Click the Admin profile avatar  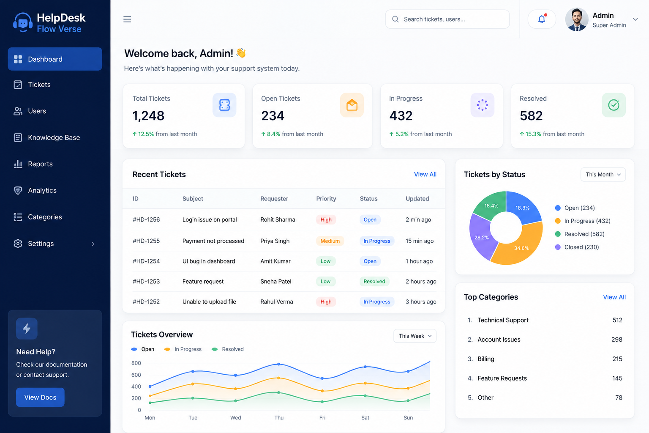(577, 19)
